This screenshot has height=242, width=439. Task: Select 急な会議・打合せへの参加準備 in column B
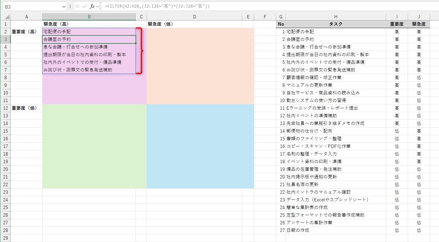click(89, 47)
